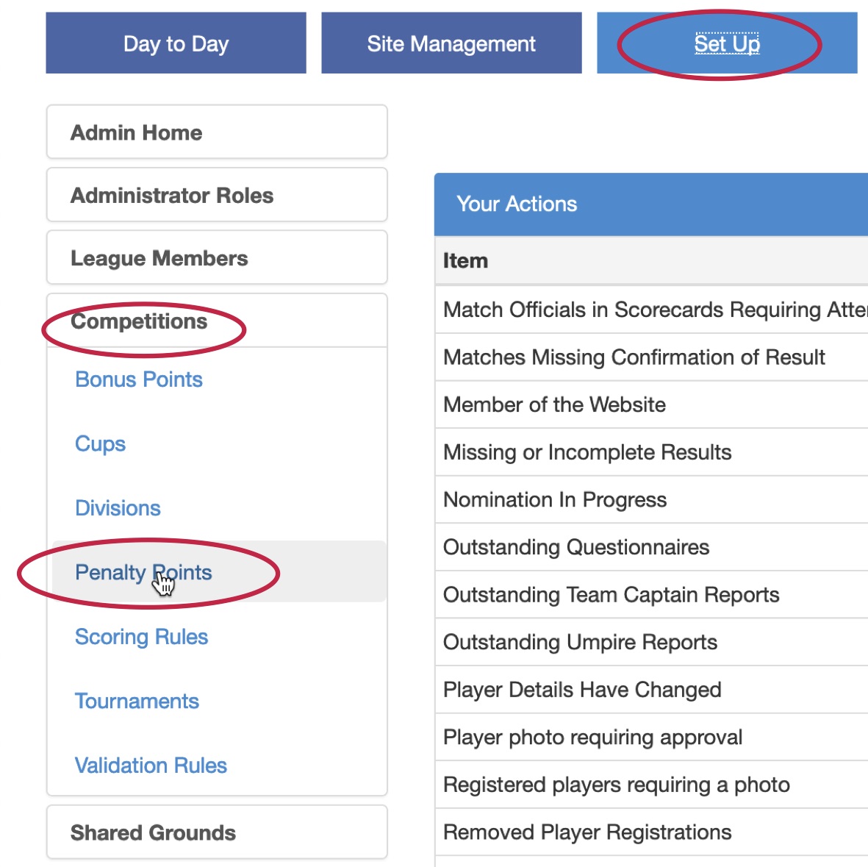Image resolution: width=868 pixels, height=867 pixels.
Task: Click the Cups link
Action: pos(100,443)
